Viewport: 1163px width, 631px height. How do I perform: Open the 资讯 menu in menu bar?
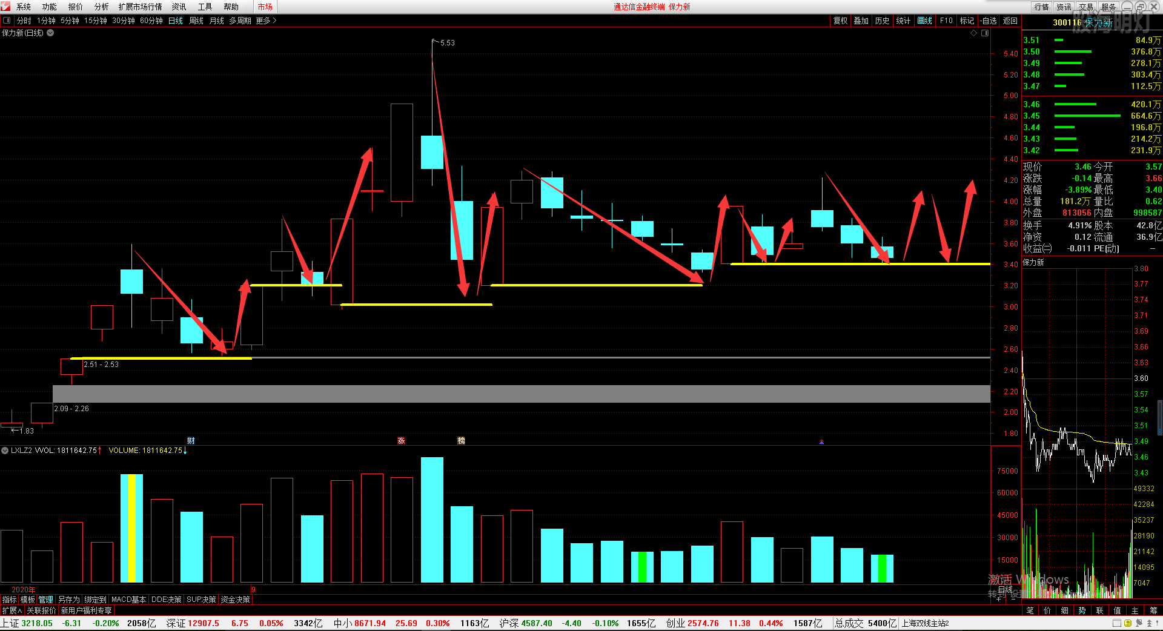179,7
